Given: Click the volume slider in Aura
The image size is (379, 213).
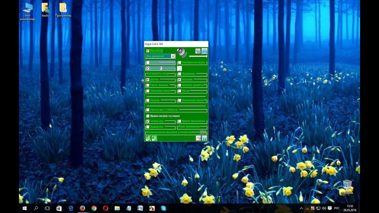Looking at the screenshot, I should coord(198,56).
